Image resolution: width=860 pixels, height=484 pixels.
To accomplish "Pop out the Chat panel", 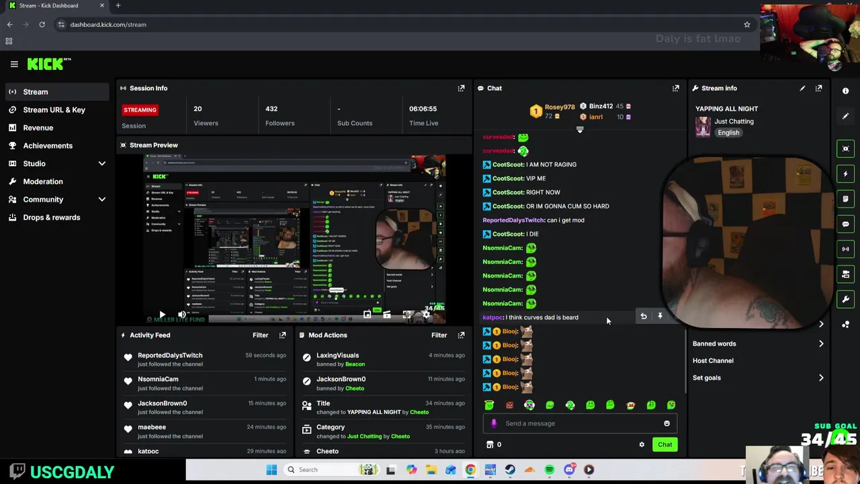I will click(x=675, y=88).
